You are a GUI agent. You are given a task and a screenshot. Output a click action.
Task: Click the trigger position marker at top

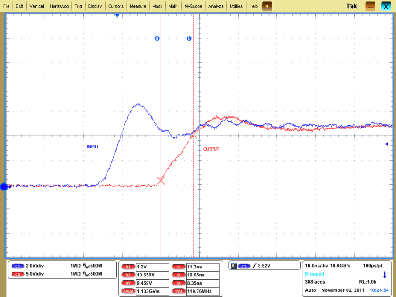click(117, 16)
